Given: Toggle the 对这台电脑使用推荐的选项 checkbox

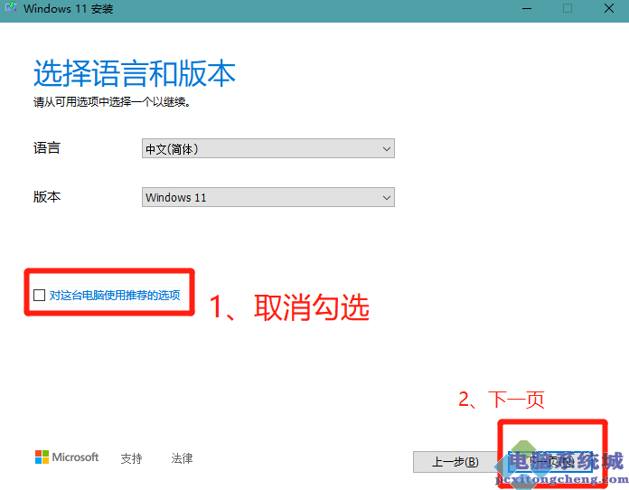Looking at the screenshot, I should pos(40,296).
